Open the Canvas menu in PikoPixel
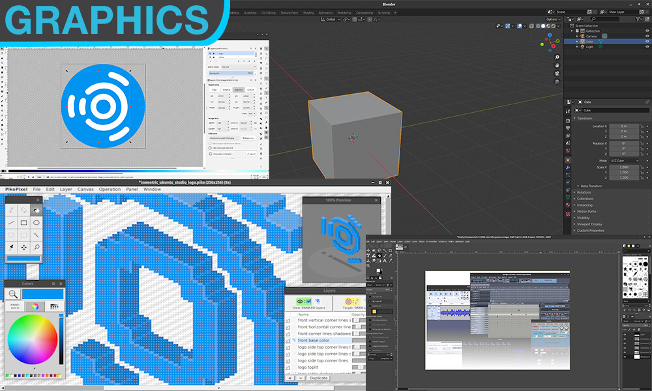Image resolution: width=652 pixels, height=391 pixels. (85, 189)
